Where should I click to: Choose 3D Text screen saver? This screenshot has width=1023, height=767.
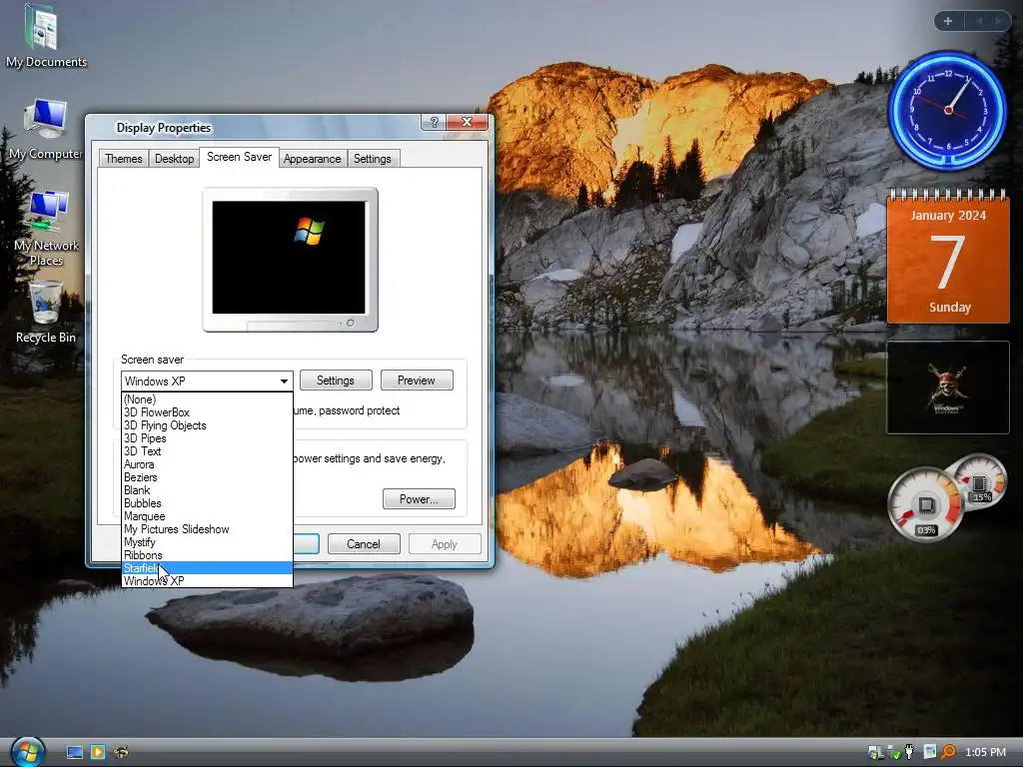[x=207, y=451]
